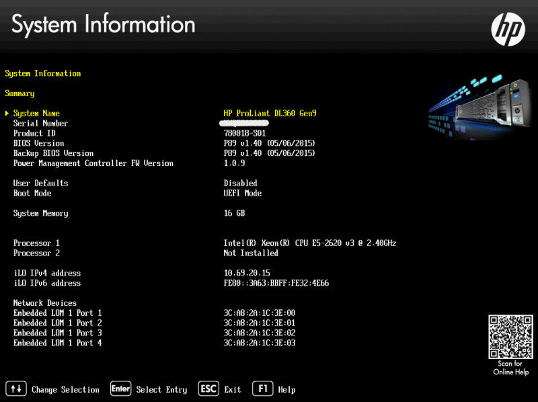This screenshot has height=402, width=538.
Task: Click the up/down arrows Change Selection key icon
Action: 16,389
